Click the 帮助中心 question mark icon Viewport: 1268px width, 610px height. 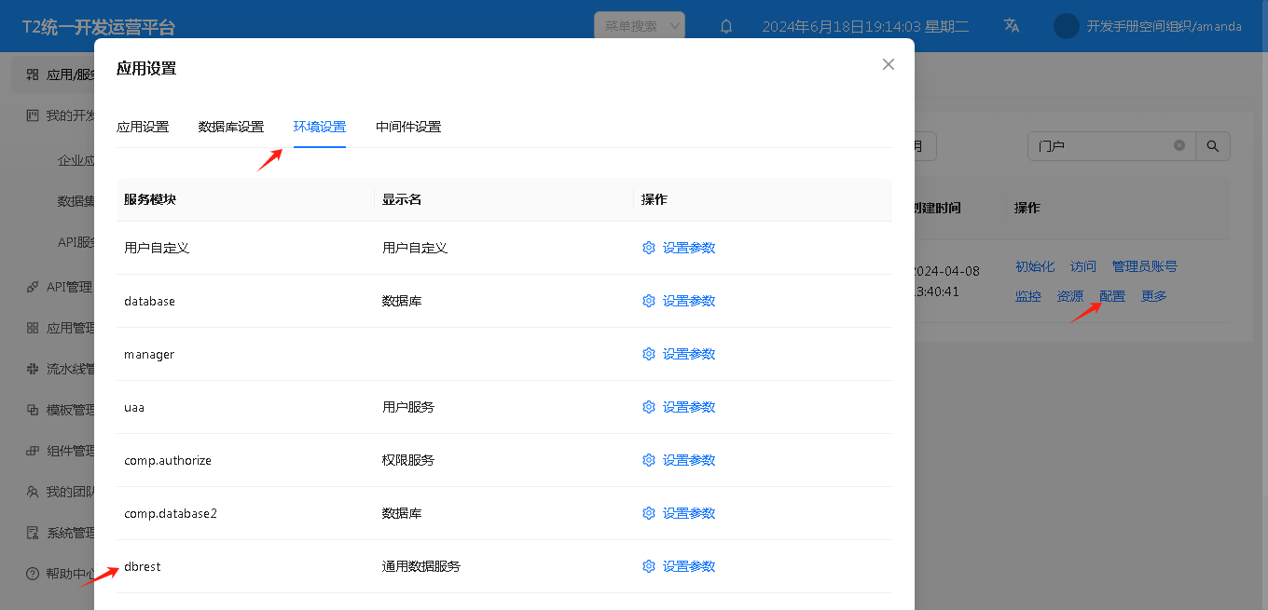[33, 574]
